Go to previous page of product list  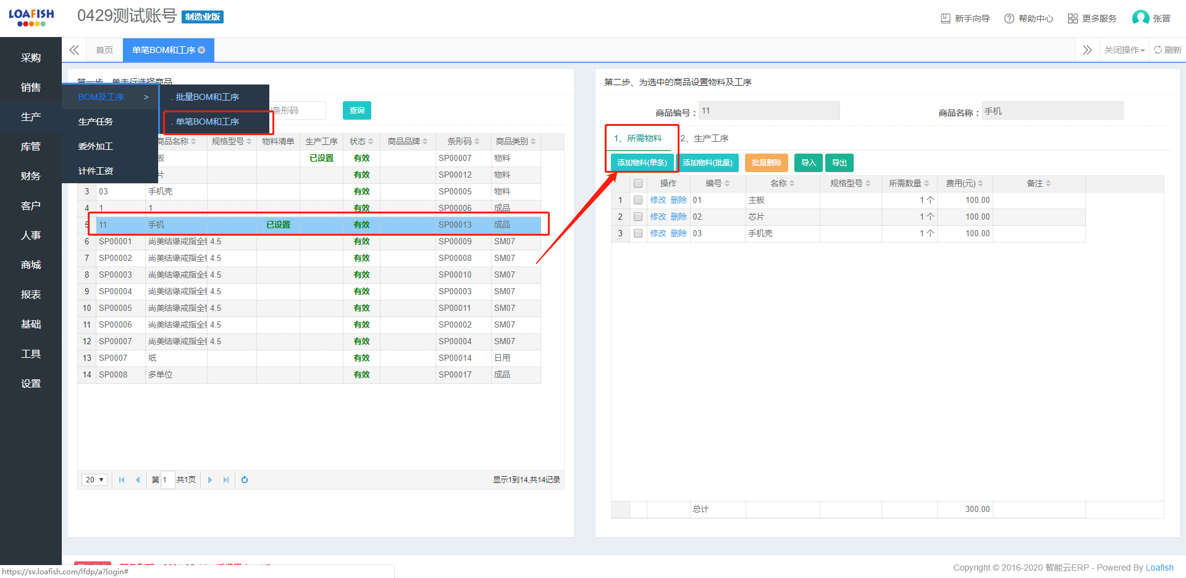[138, 480]
